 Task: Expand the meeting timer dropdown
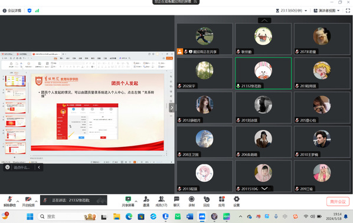click(x=306, y=11)
